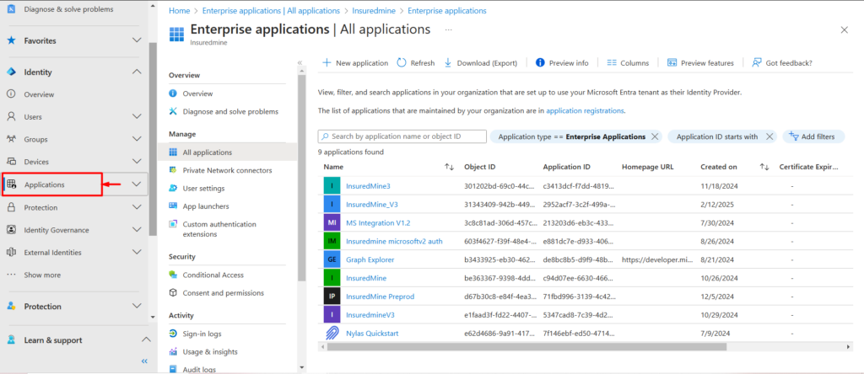Click the Enterprise applications grid icon by title
864x374 pixels.
tap(176, 33)
